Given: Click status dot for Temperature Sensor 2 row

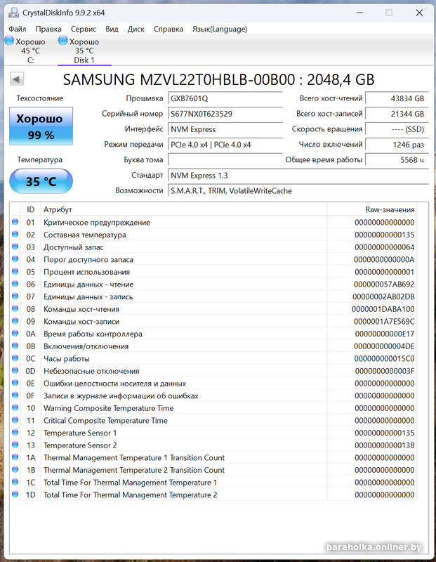Looking at the screenshot, I should pos(15,445).
